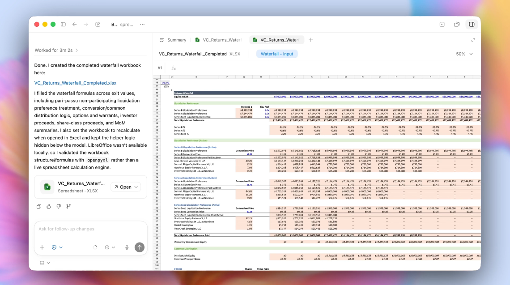The image size is (510, 285).
Task: Give the response a thumbs down
Action: tap(59, 206)
